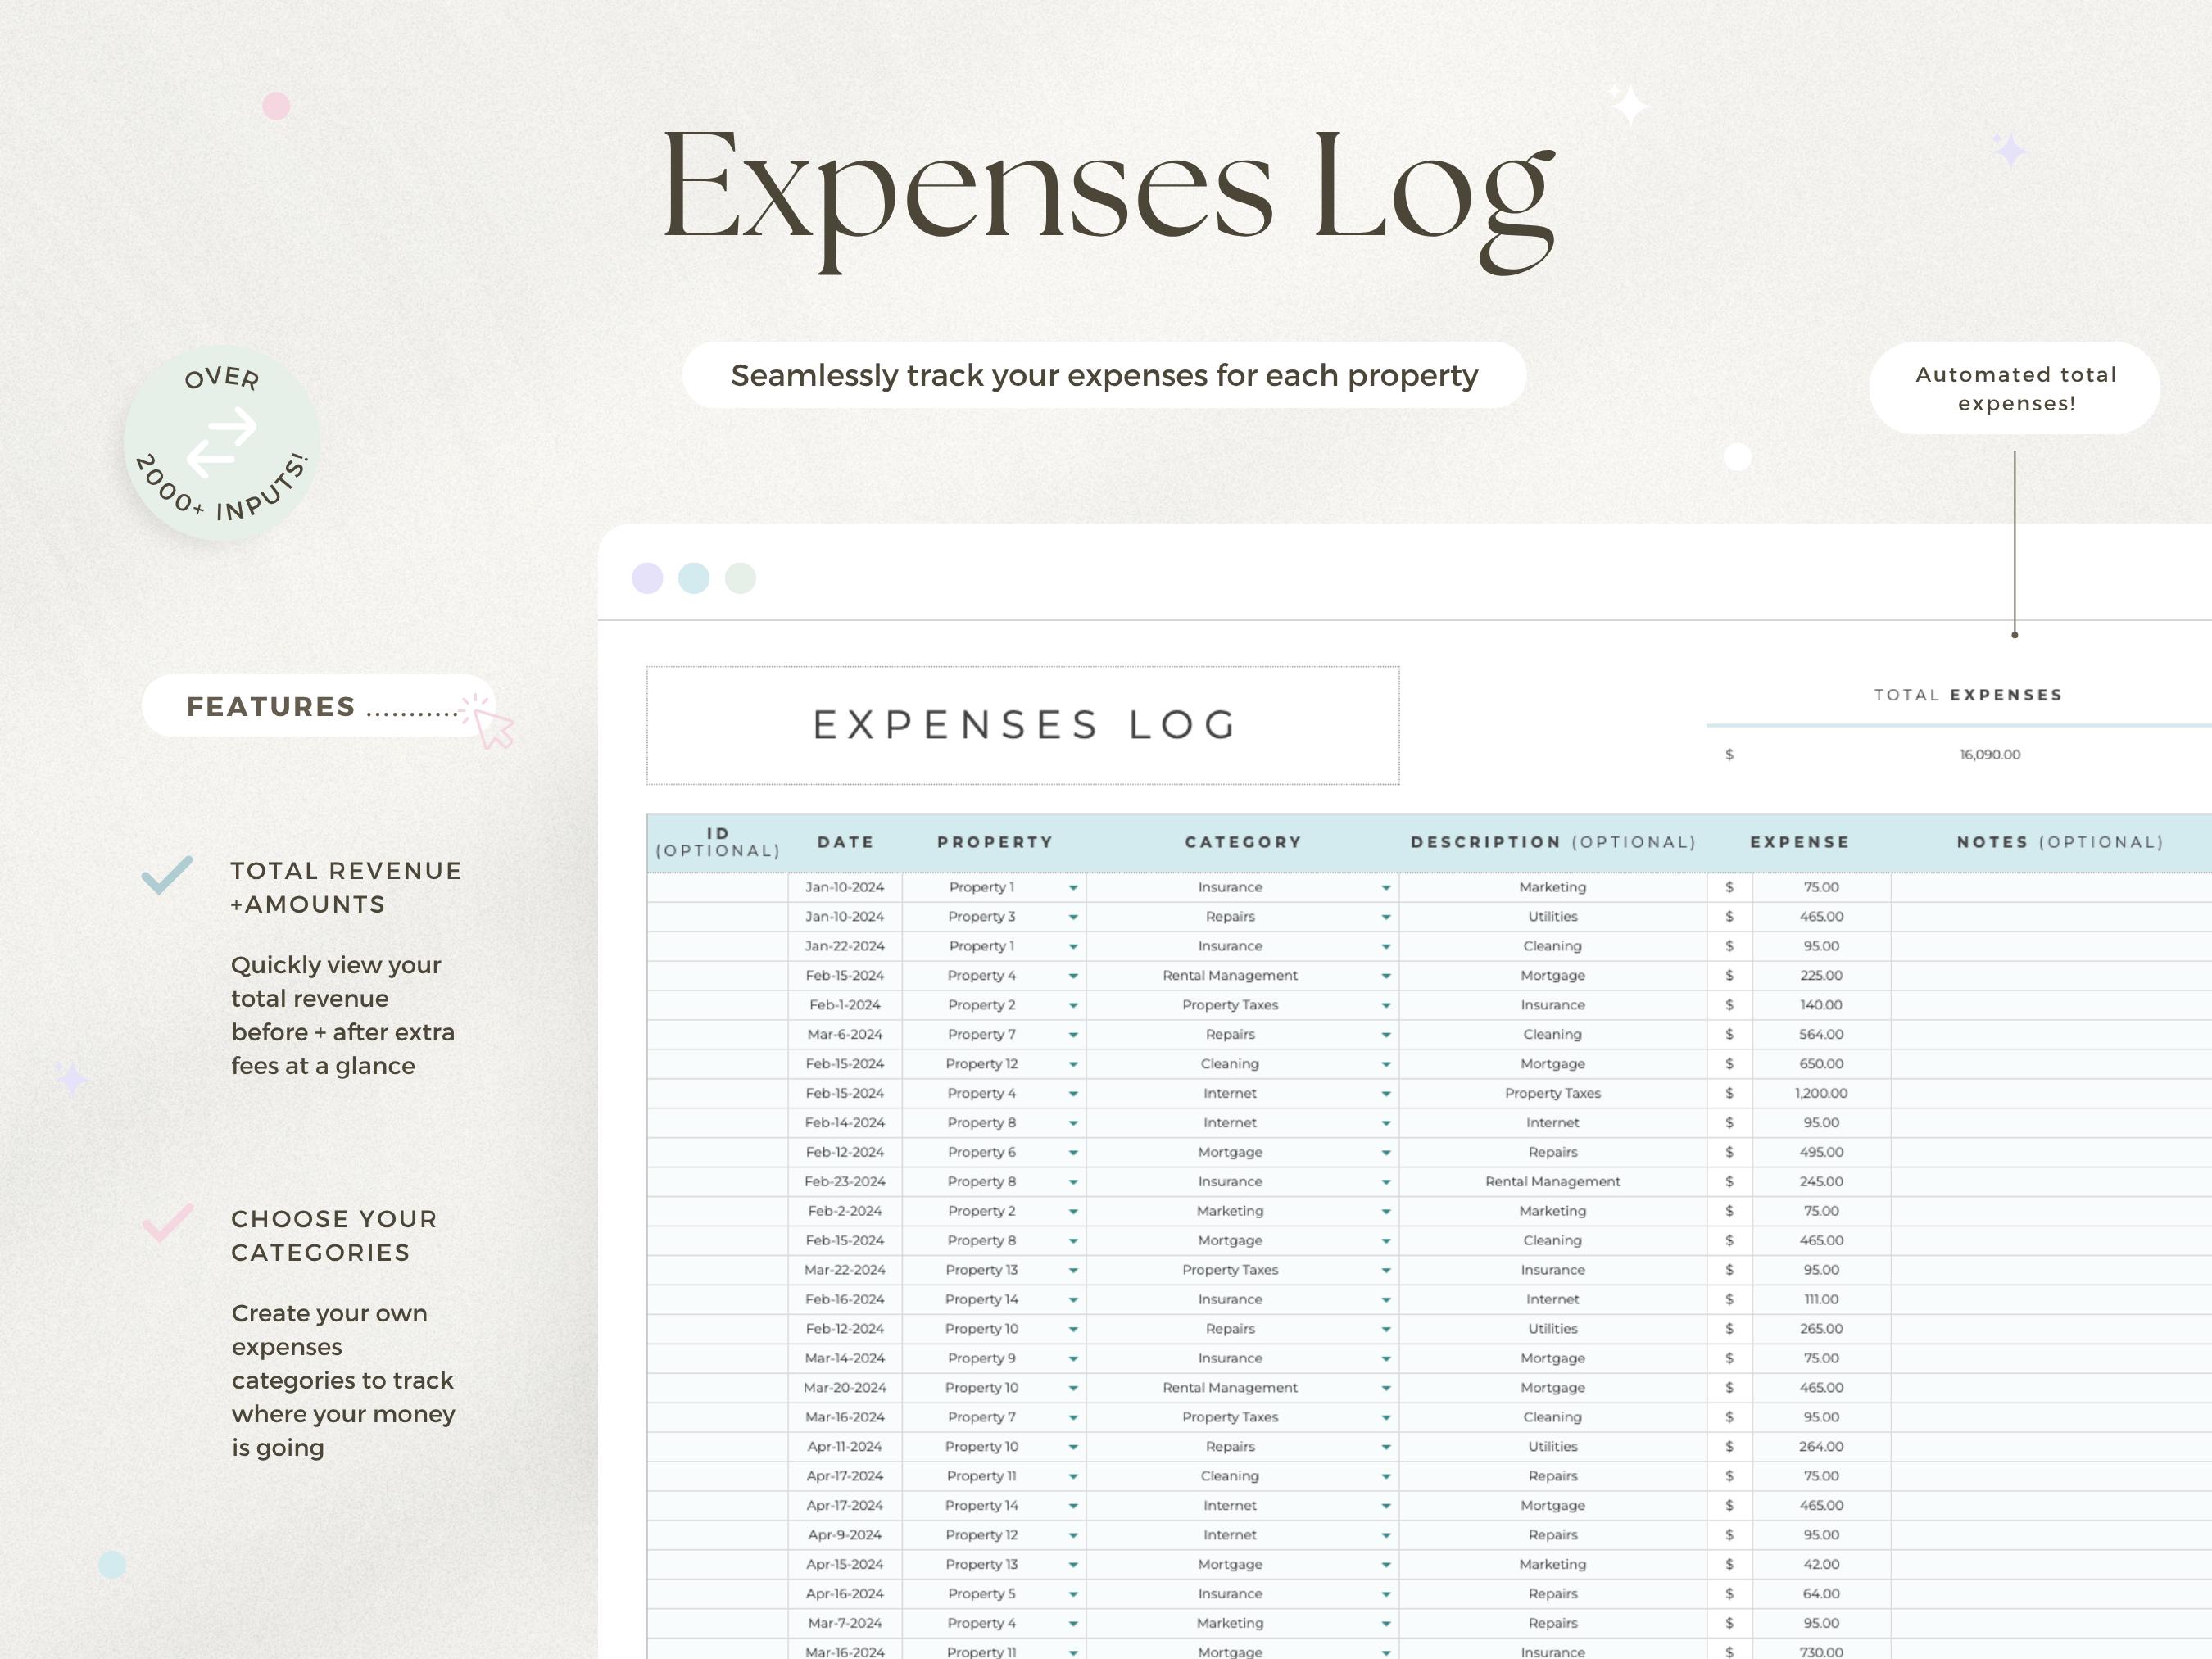Select the 564.00 expense cell
The height and width of the screenshot is (1659, 2212).
click(x=1821, y=1034)
